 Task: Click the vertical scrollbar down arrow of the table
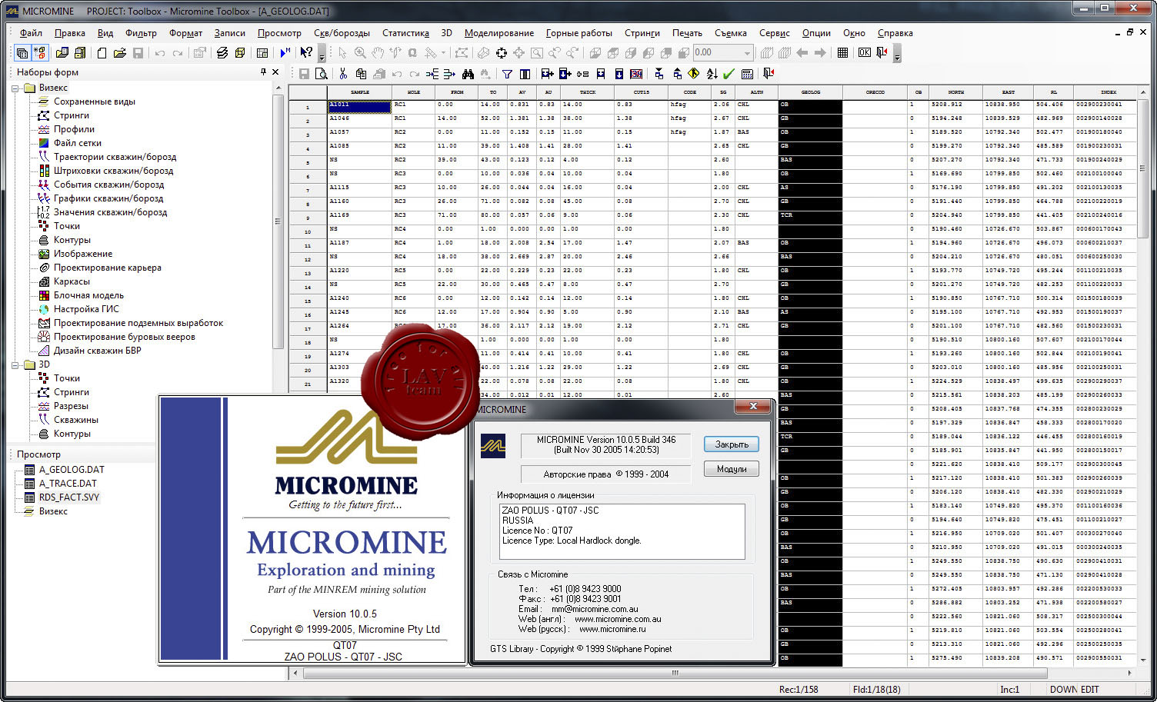tap(1142, 660)
